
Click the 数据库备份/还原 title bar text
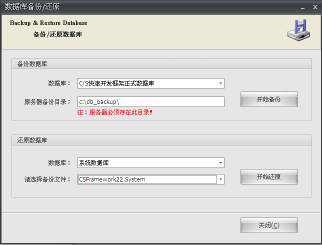coord(32,6)
